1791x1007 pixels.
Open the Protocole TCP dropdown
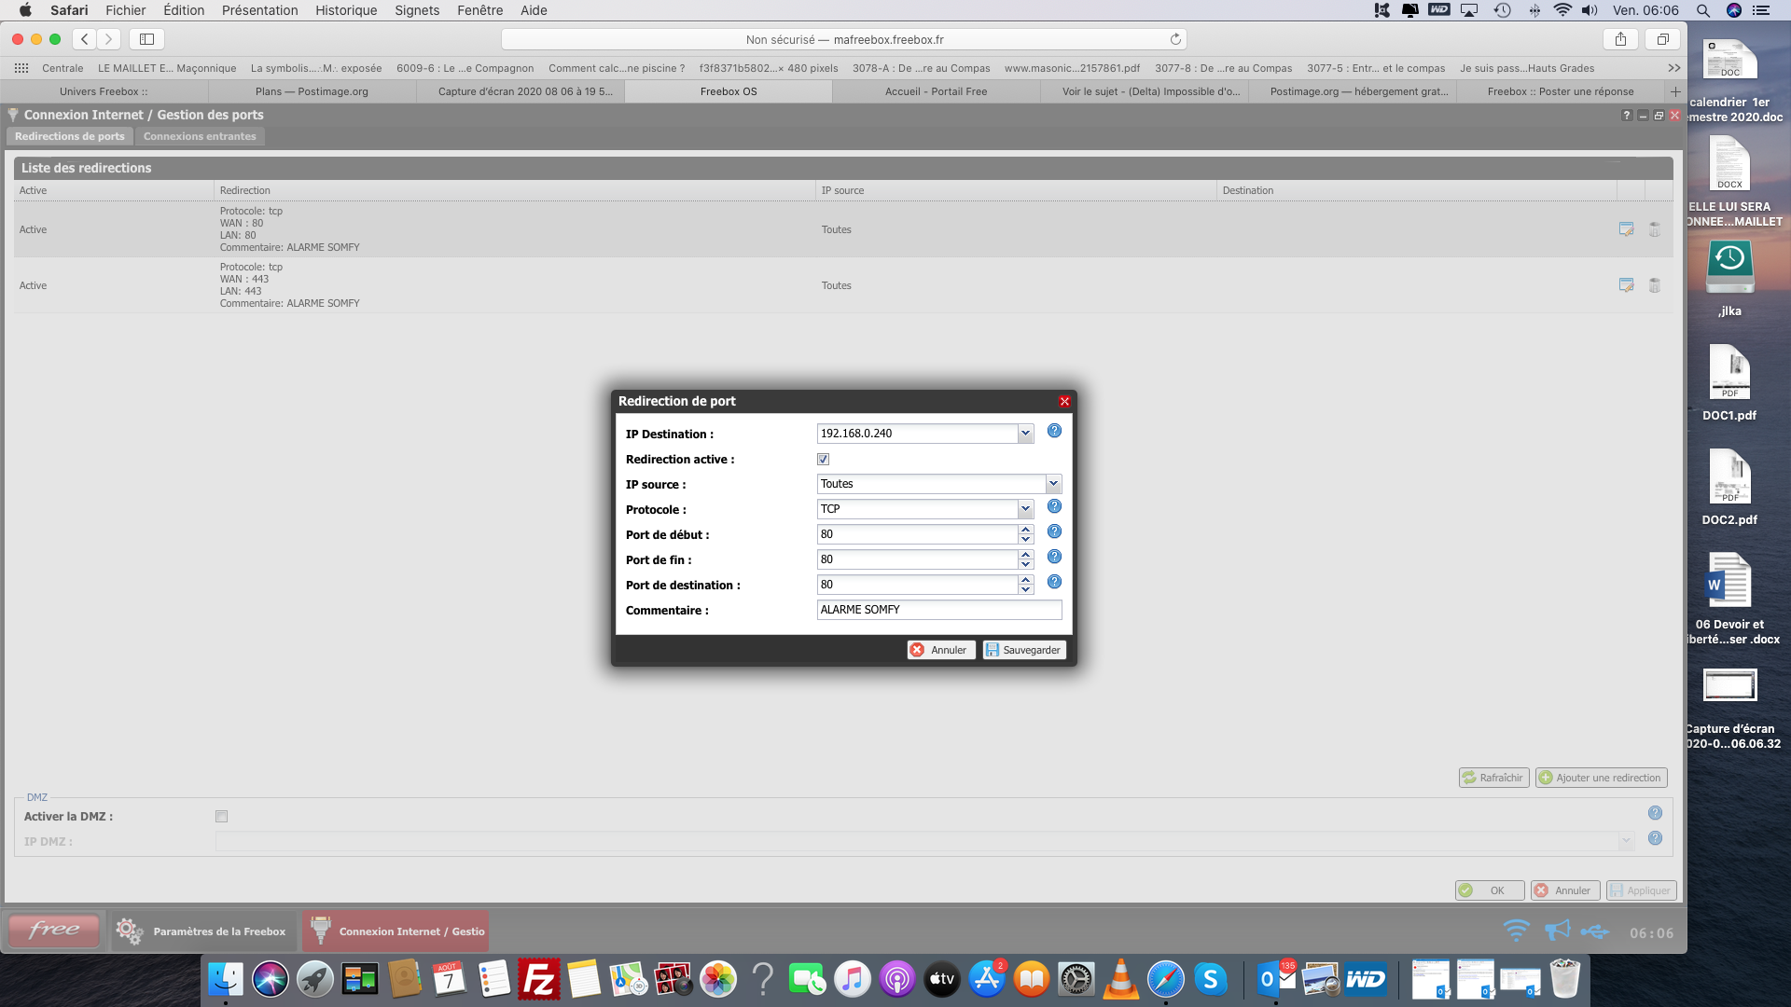[x=1025, y=509]
